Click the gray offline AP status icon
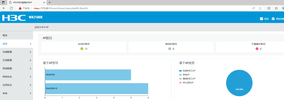Image resolution: width=284 pixels, height=100 pixels. click(170, 48)
